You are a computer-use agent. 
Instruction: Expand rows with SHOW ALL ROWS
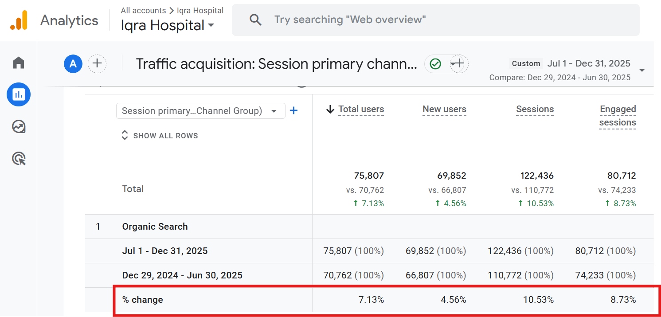160,136
